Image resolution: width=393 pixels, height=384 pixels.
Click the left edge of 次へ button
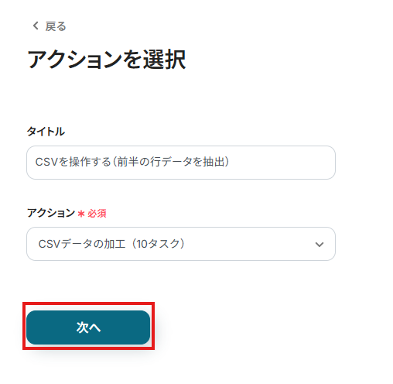coord(32,327)
